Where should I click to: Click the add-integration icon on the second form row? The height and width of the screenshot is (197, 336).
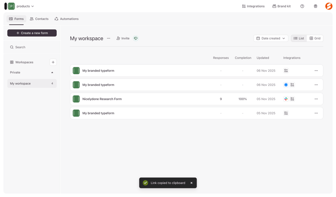click(x=292, y=85)
